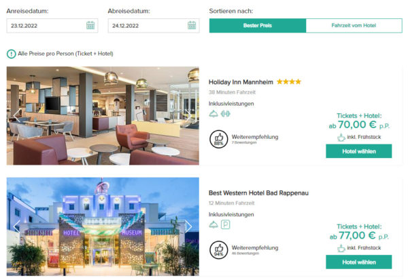The image size is (408, 280).
Task: Sort results by Fahrzeit vom Hotel
Action: (354, 26)
